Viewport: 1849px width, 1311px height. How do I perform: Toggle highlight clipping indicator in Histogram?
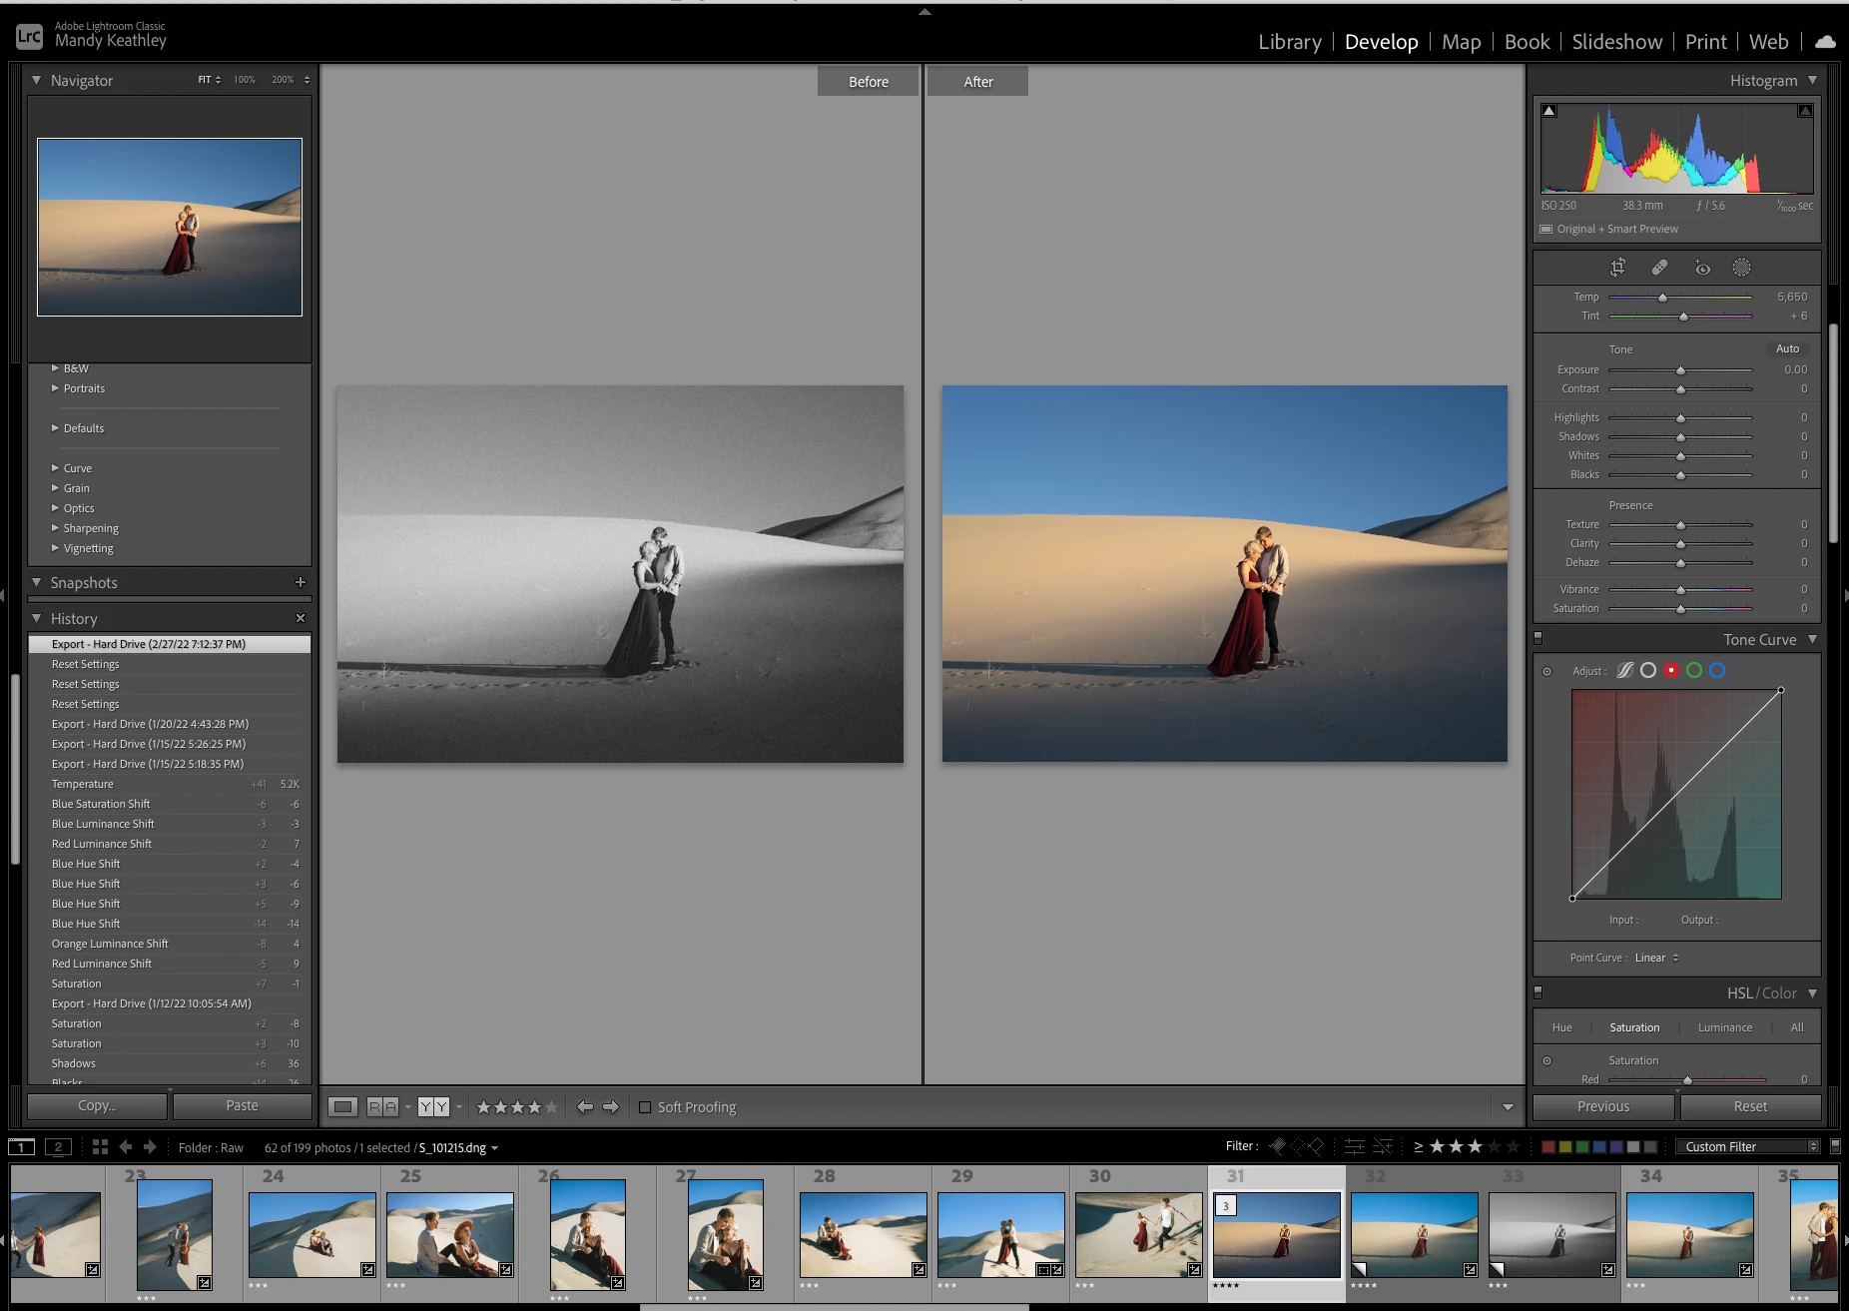(1805, 111)
